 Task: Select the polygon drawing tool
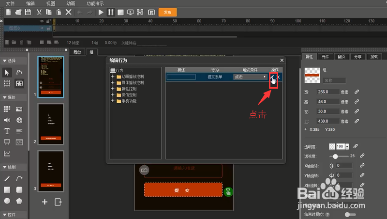19,201
